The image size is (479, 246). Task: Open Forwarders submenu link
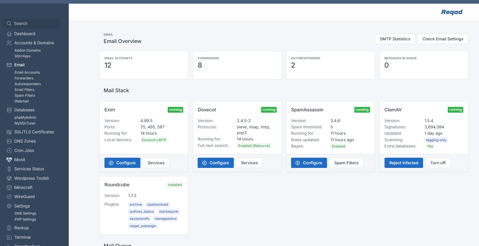click(24, 78)
